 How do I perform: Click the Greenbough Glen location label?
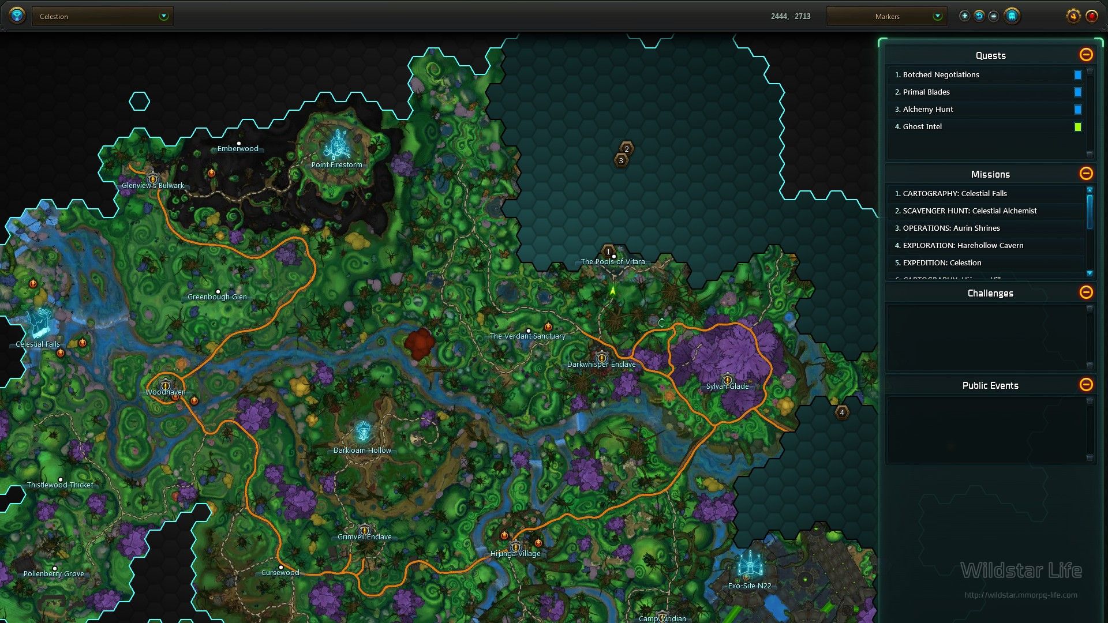coord(217,297)
